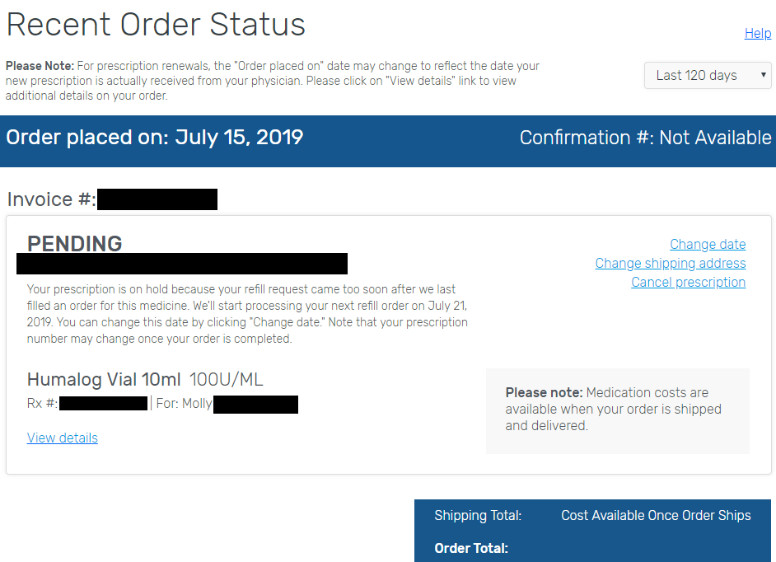Click the Order placed on July 15 banner text

click(x=155, y=138)
